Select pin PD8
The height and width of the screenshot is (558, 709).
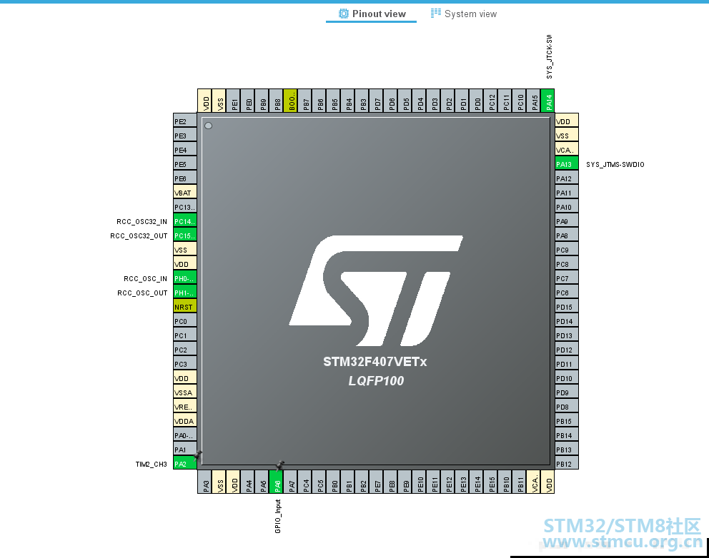pos(567,406)
